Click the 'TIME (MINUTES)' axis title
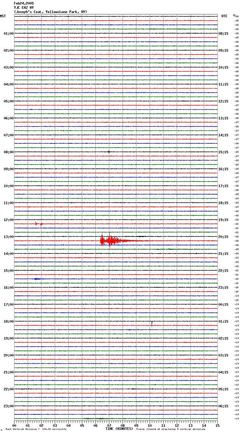This screenshot has height=433, width=240. (x=119, y=429)
